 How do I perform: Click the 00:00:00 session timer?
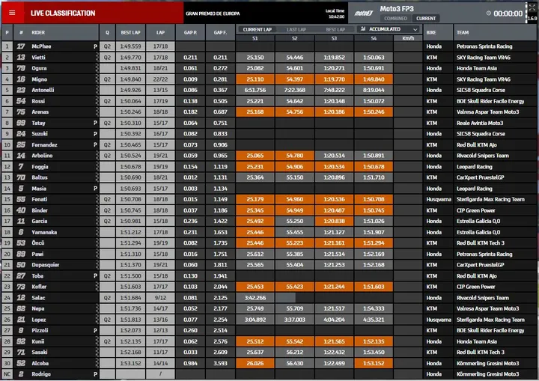tap(508, 13)
